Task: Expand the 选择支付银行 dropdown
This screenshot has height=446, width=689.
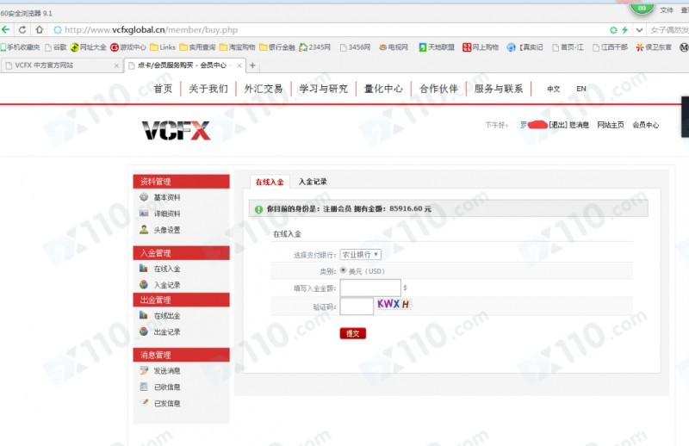Action: [360, 254]
